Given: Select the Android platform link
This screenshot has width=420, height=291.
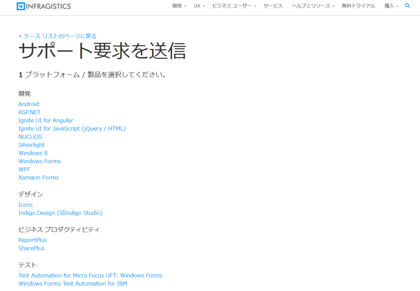Looking at the screenshot, I should click(x=29, y=104).
